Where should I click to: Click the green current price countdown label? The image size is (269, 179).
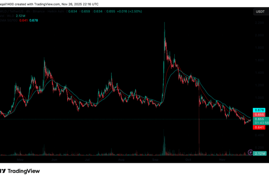point(259,121)
